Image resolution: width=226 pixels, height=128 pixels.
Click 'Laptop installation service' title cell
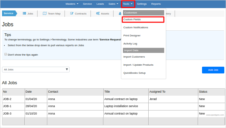click(126, 106)
